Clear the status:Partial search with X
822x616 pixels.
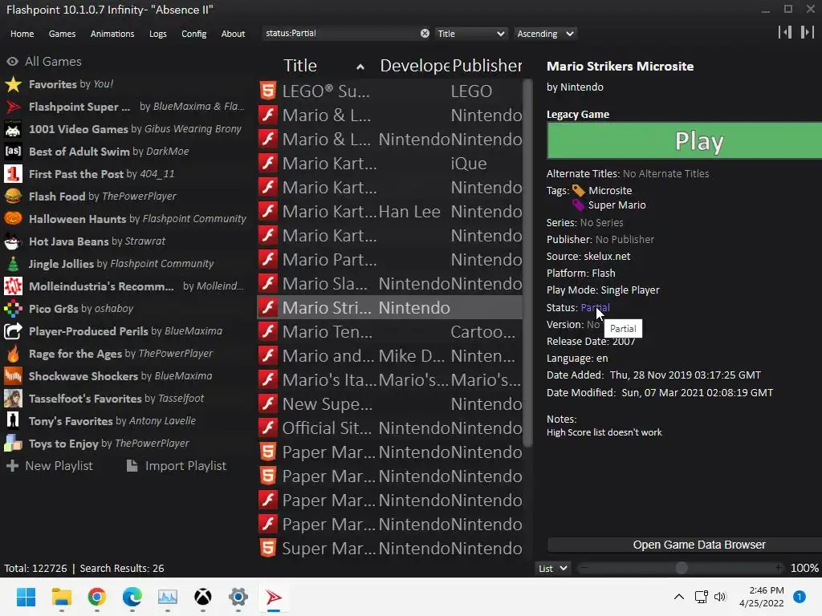(425, 34)
